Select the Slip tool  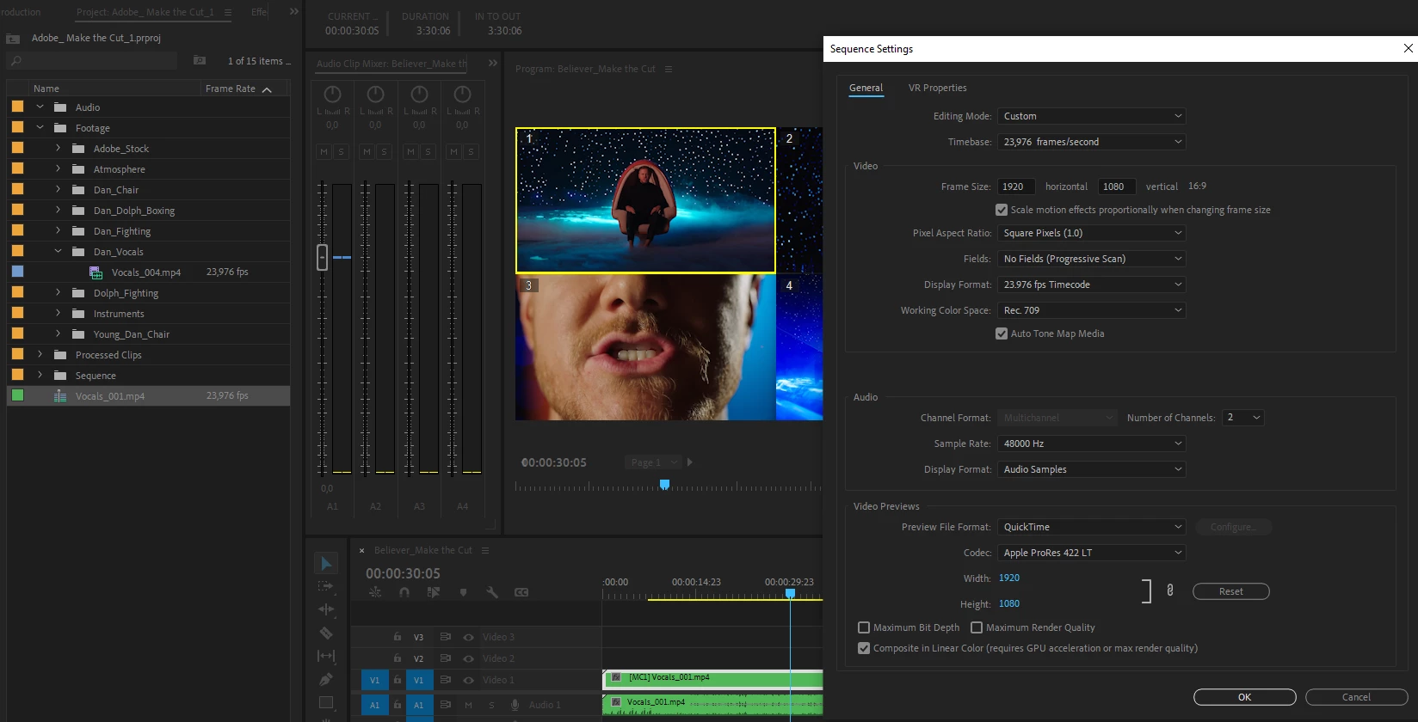(326, 656)
